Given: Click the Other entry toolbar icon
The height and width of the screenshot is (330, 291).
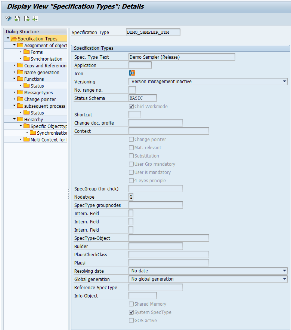Looking at the screenshot, I should point(35,18).
